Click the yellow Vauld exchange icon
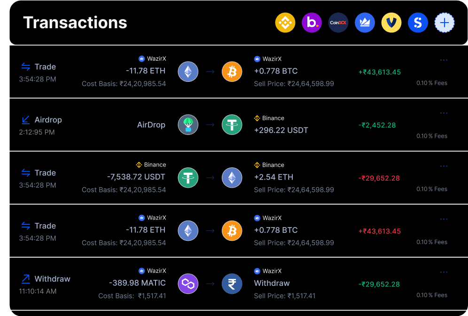Screen dimensions: 468x316 pos(391,22)
